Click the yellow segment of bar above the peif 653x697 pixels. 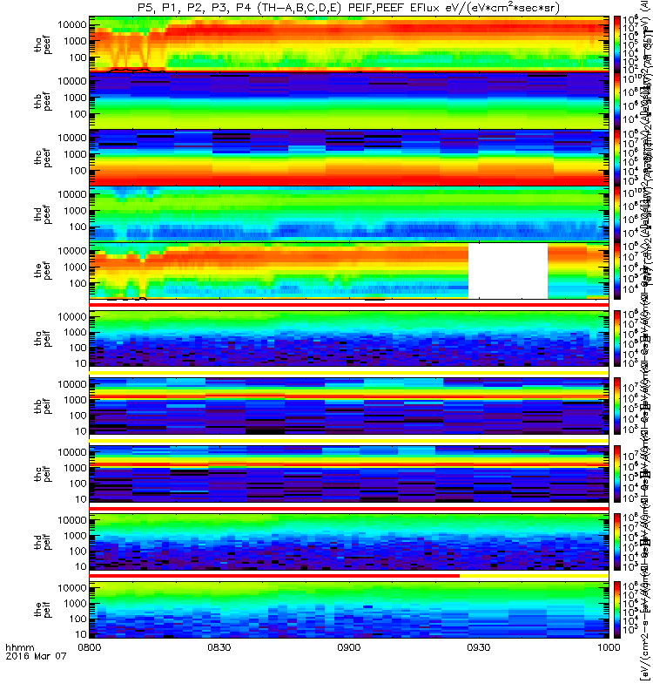point(534,576)
